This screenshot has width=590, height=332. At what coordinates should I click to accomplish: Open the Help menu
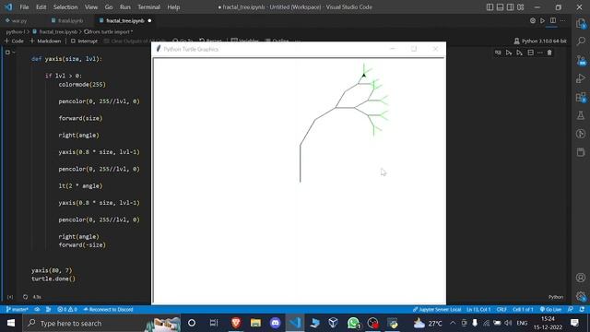click(x=173, y=7)
